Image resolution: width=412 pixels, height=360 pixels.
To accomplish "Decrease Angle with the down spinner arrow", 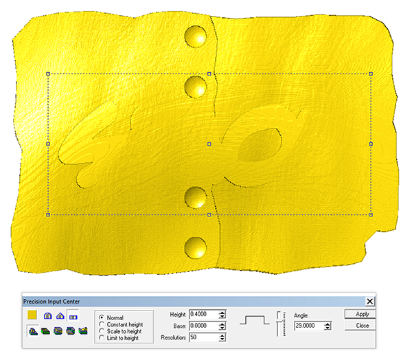I will pos(328,328).
